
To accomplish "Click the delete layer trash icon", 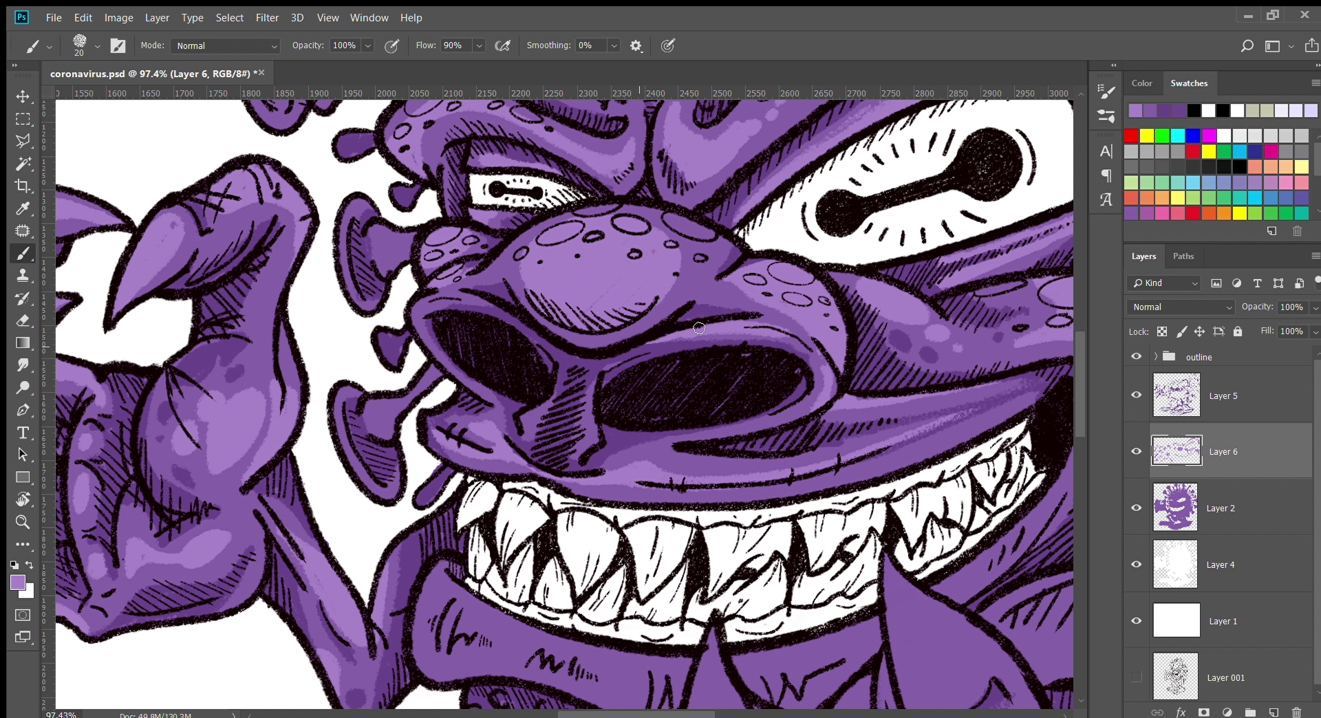I will click(1296, 712).
